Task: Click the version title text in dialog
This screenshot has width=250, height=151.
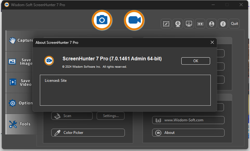Action: point(112,59)
